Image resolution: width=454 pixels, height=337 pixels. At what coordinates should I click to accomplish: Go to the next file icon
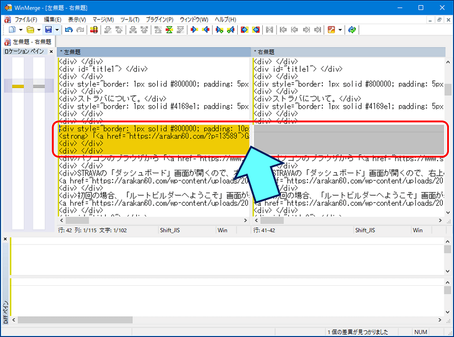coord(306,30)
